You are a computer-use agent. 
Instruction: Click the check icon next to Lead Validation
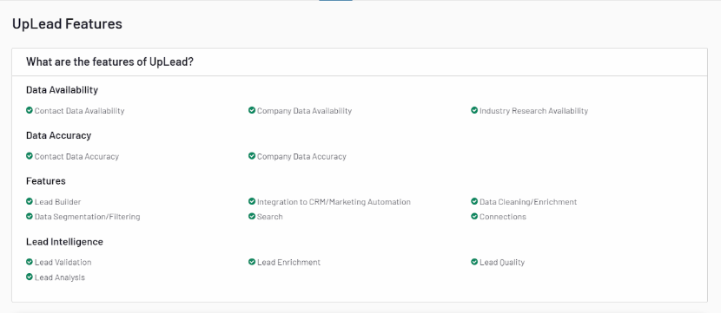click(x=30, y=262)
